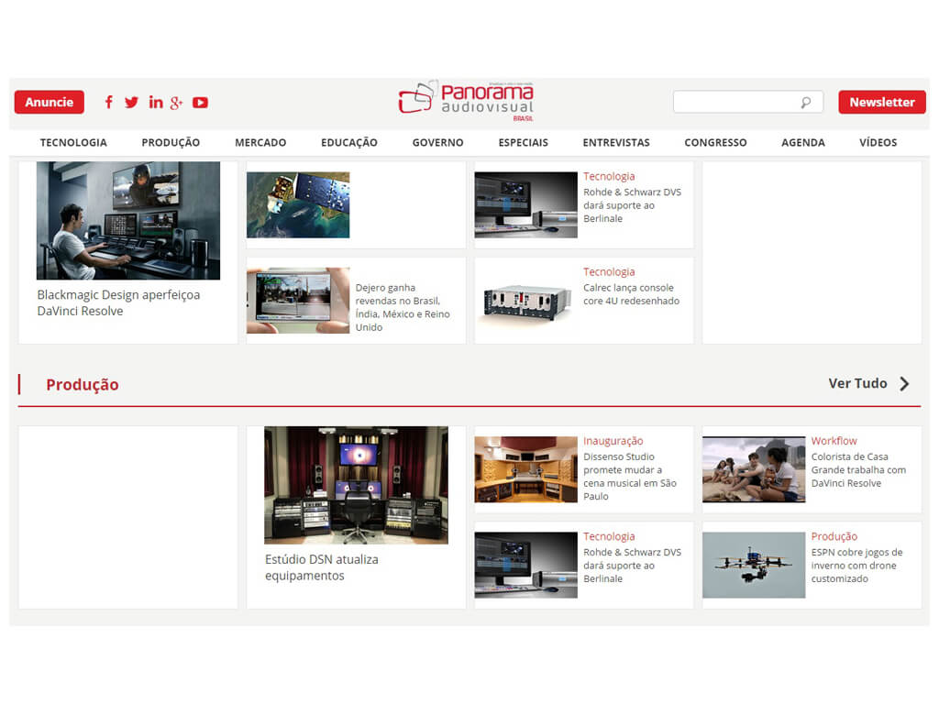Image resolution: width=939 pixels, height=704 pixels.
Task: Click the satellite image thumbnail
Action: point(298,205)
